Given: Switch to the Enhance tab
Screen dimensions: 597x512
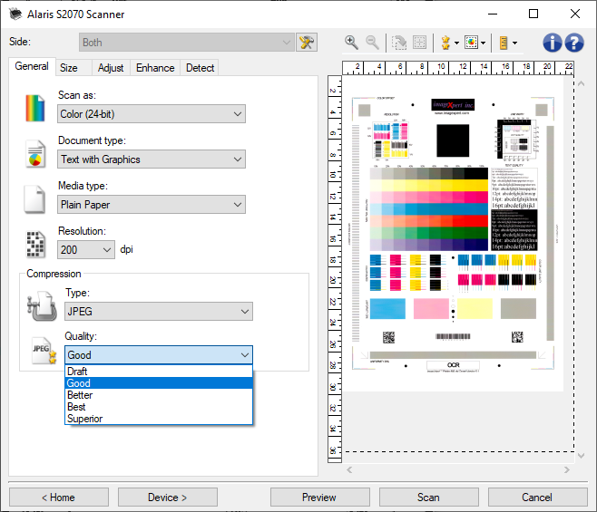Looking at the screenshot, I should [155, 68].
